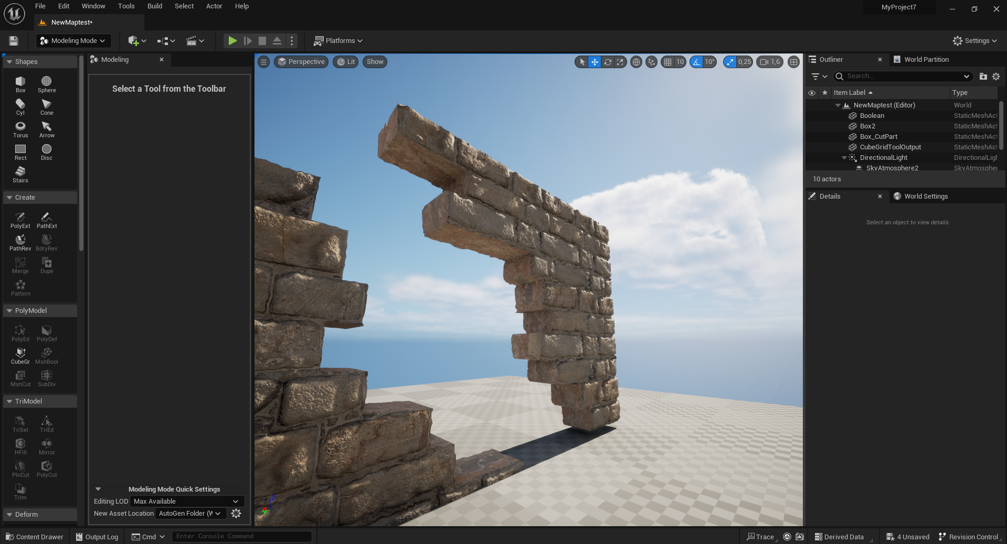
Task: Select the Cone shape tool
Action: coord(47,107)
